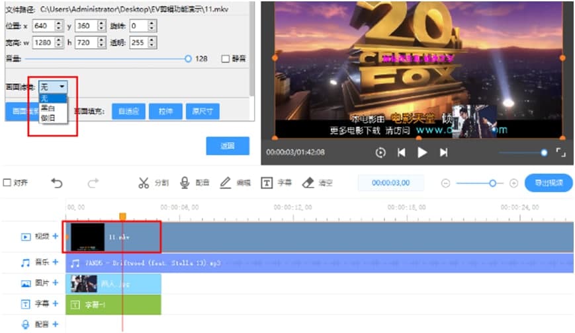Click the timecode display 00:00:03.00
This screenshot has height=333, width=575.
(x=391, y=183)
